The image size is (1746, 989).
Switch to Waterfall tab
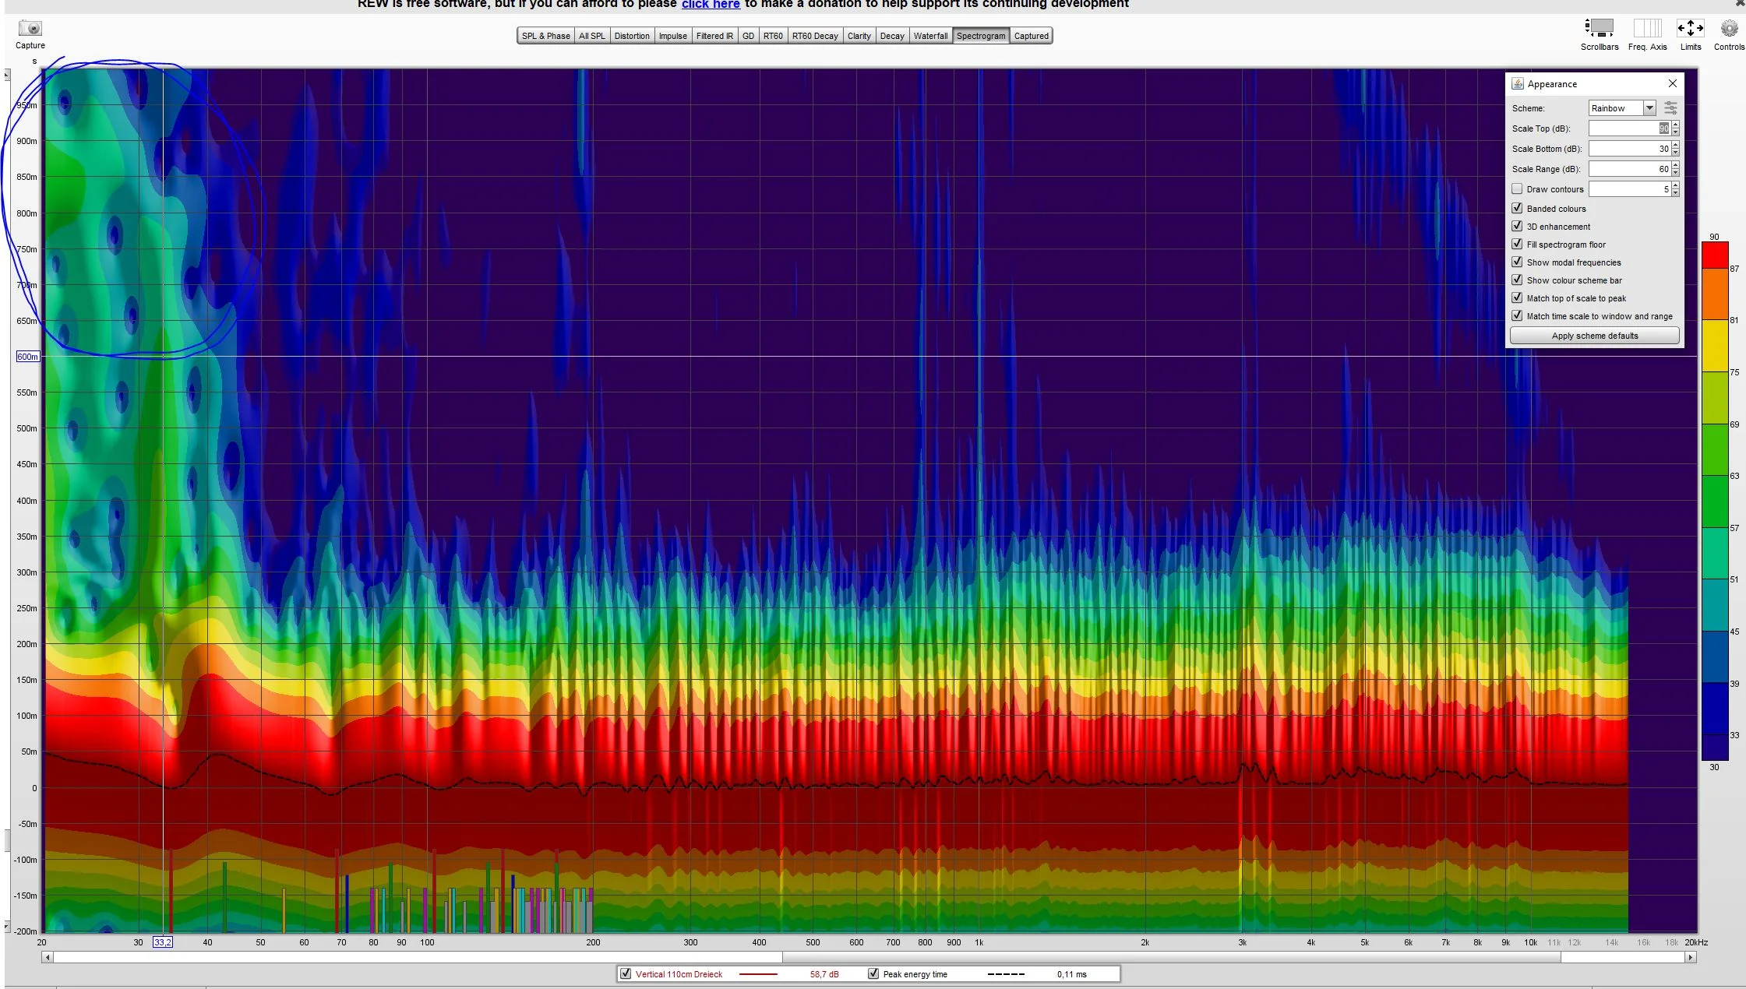point(930,36)
